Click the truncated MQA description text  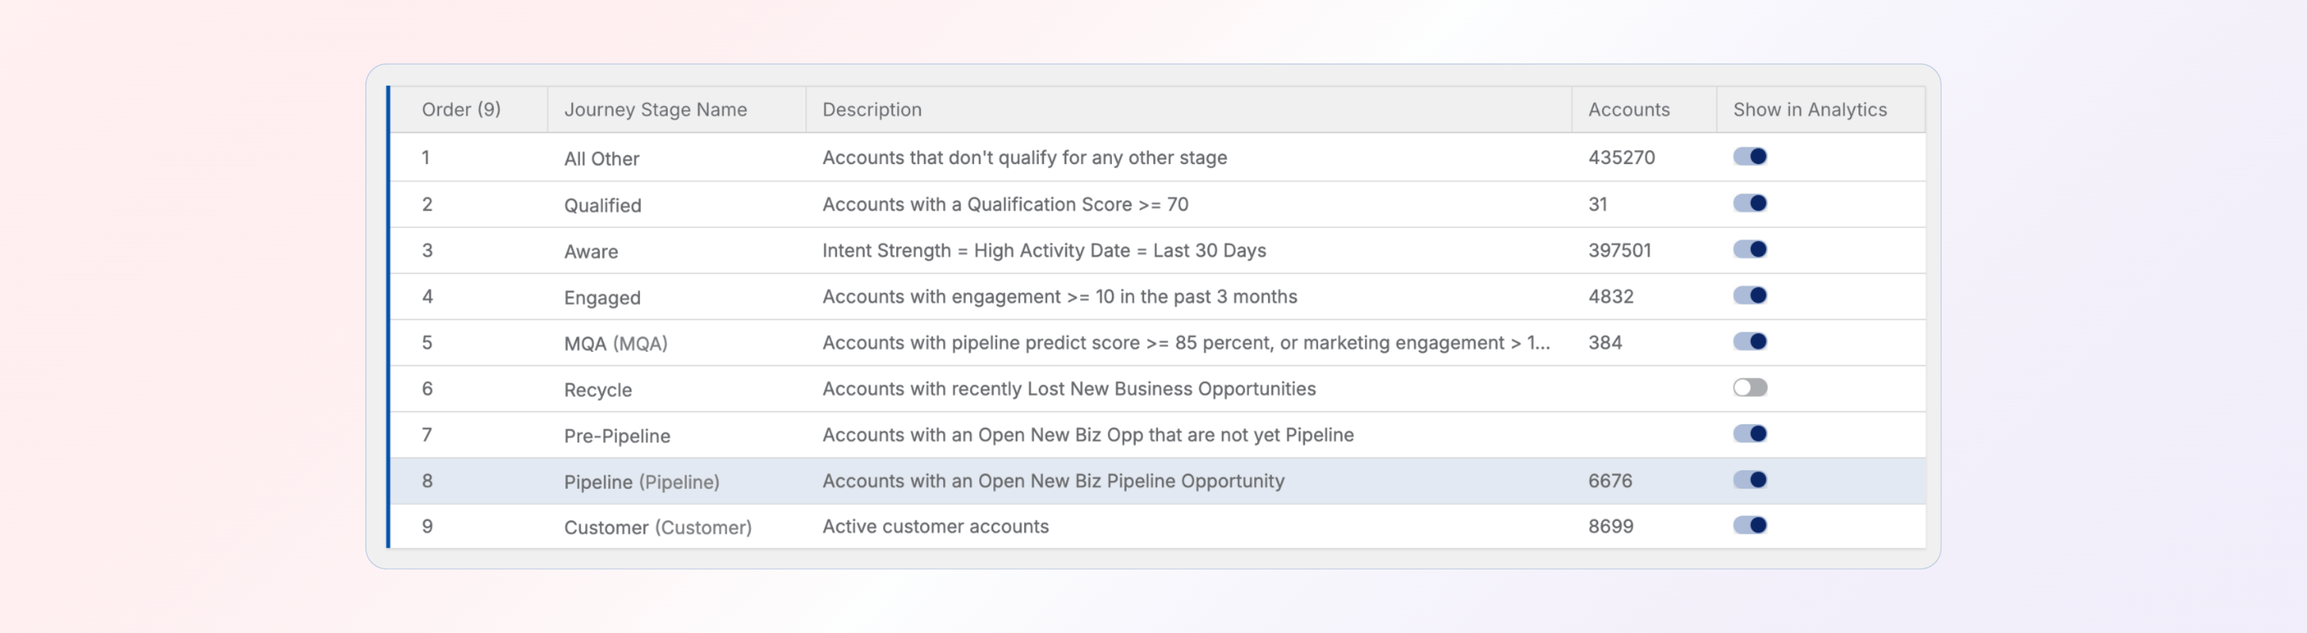pyautogui.click(x=1185, y=343)
